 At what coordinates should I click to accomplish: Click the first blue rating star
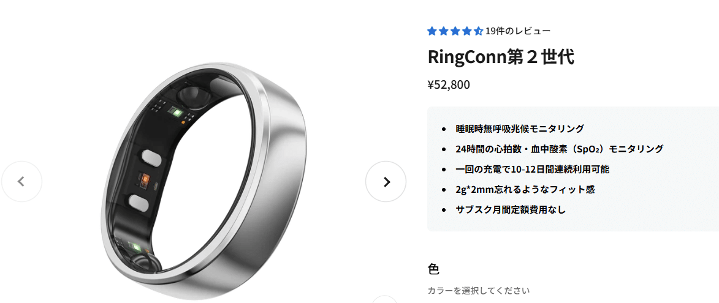432,31
